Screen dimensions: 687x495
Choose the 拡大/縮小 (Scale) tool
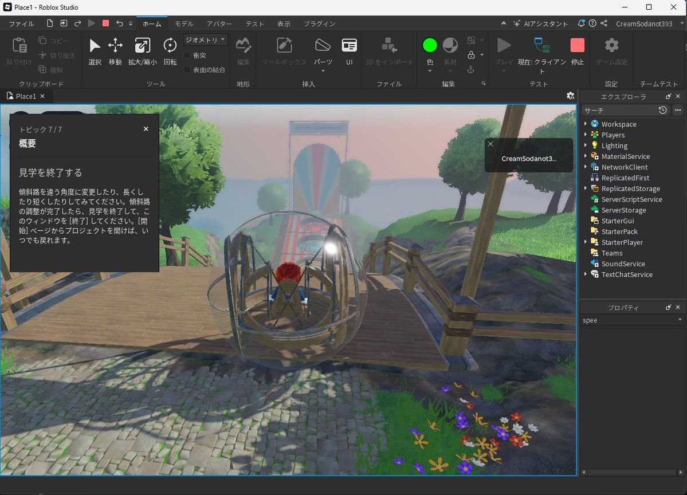tap(143, 51)
